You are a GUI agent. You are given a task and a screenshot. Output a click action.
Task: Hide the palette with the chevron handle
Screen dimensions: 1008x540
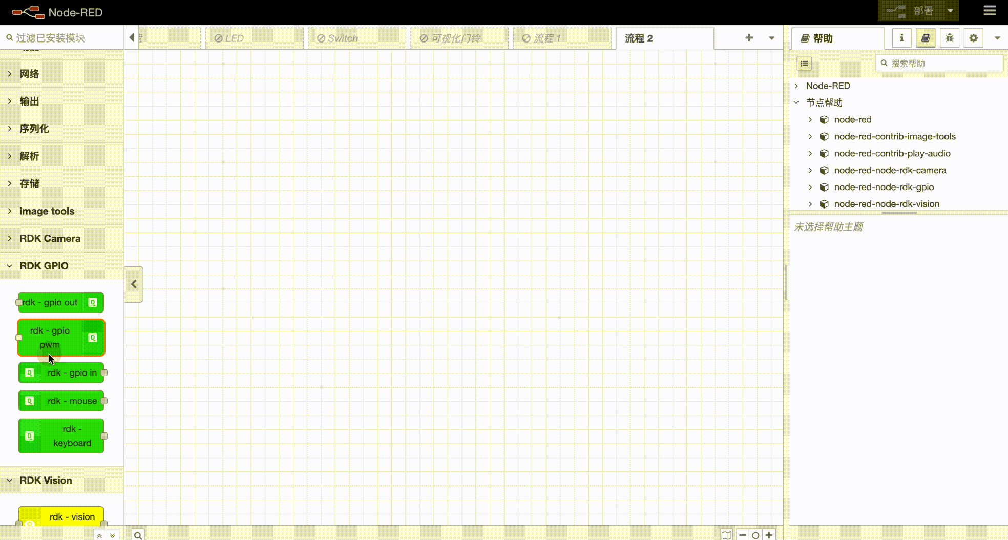(x=134, y=284)
